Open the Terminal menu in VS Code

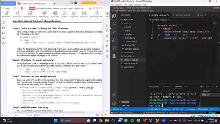click(x=145, y=11)
